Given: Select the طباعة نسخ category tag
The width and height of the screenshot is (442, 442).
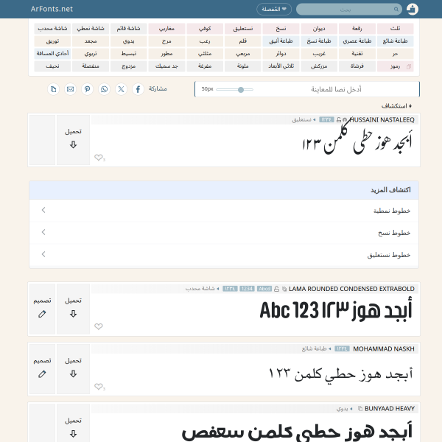Looking at the screenshot, I should (x=319, y=41).
